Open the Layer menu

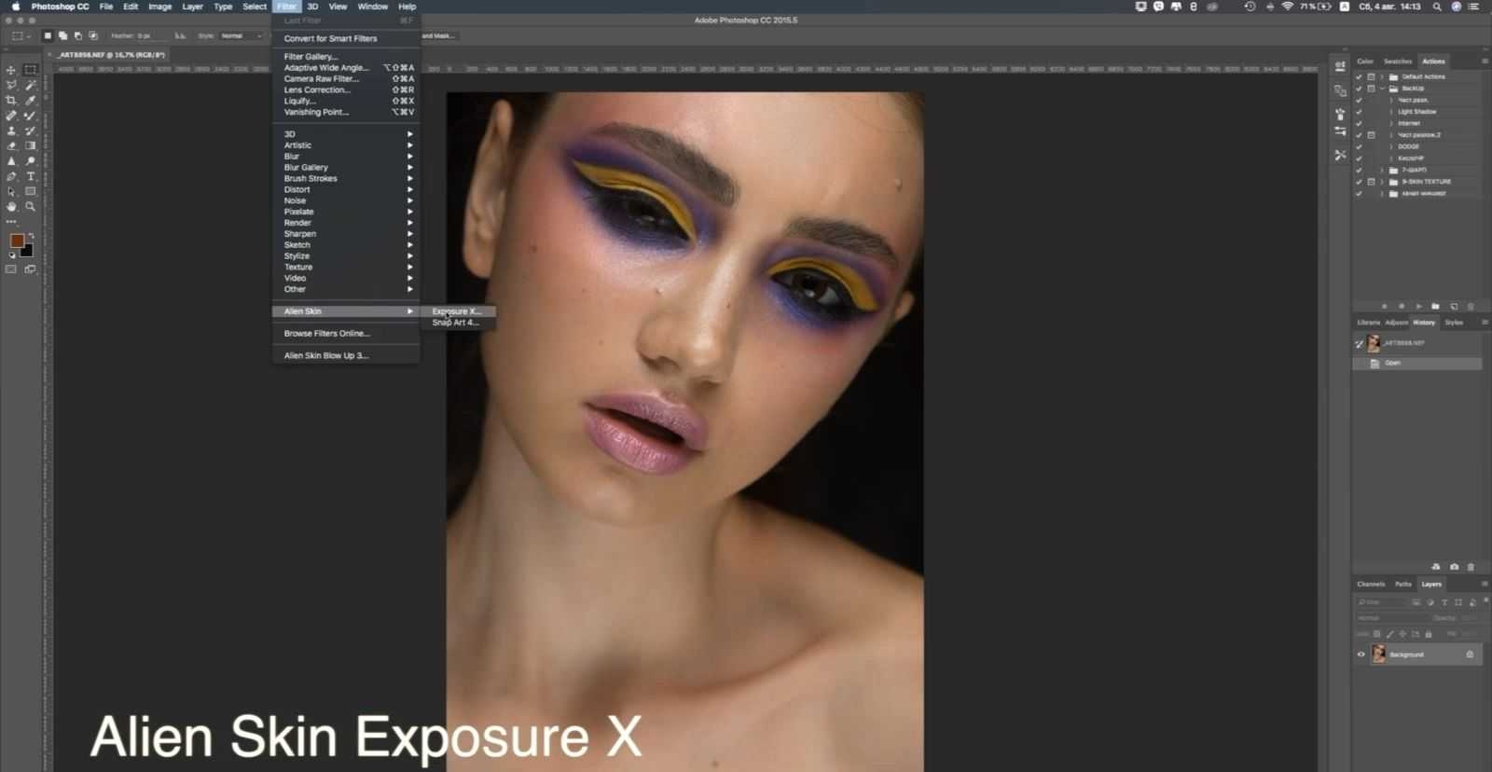pyautogui.click(x=192, y=7)
